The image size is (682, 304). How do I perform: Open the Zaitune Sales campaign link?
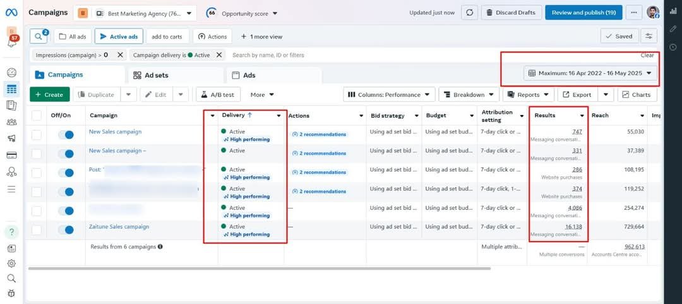(119, 227)
